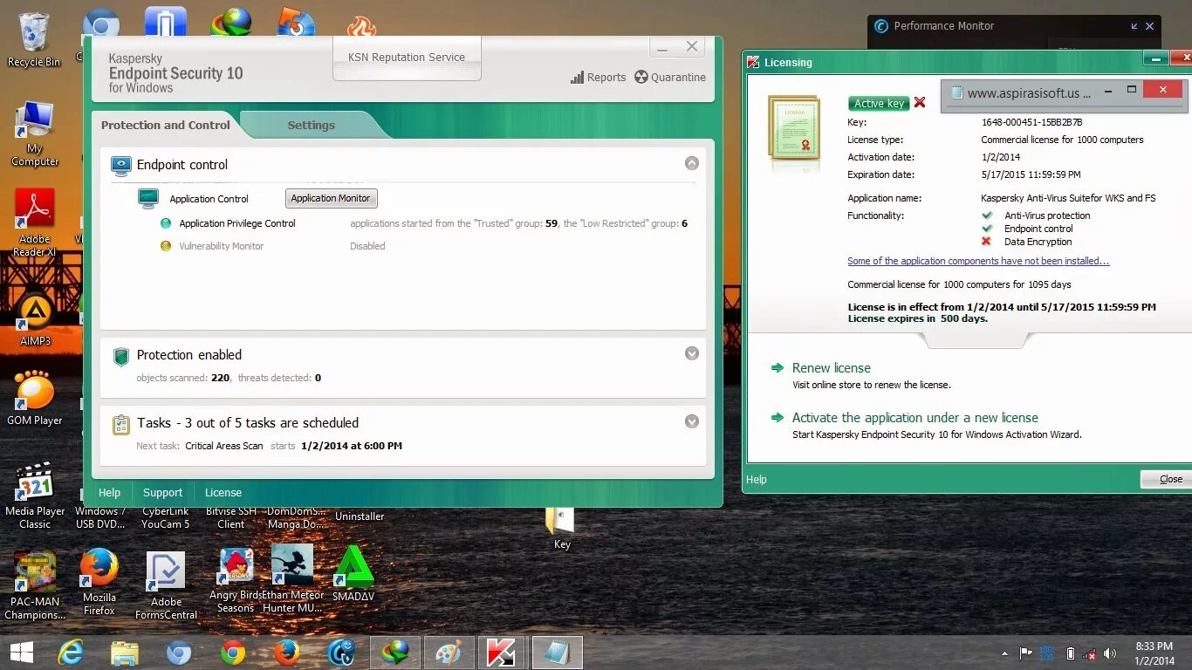The width and height of the screenshot is (1192, 670).
Task: Select the Mozilla Firefox desktop shortcut
Action: (x=99, y=582)
